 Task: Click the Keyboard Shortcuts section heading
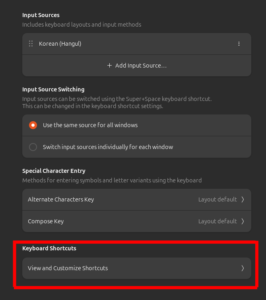point(49,248)
